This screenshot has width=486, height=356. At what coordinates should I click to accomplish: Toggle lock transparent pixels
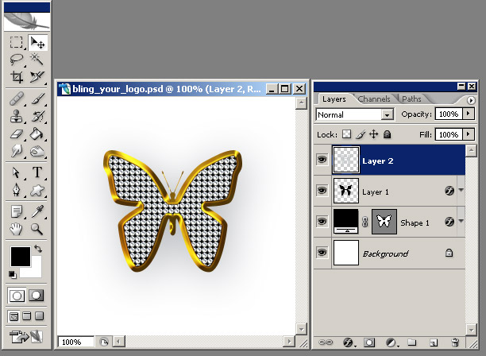[346, 134]
